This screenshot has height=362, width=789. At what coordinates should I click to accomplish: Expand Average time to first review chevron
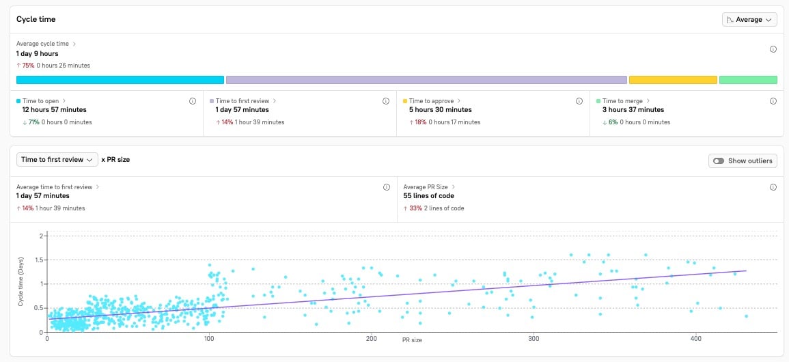click(x=98, y=186)
